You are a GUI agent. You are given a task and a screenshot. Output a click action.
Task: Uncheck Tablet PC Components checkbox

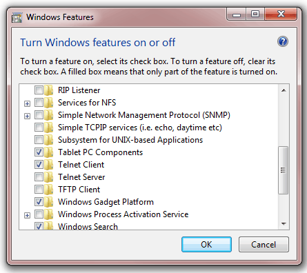pyautogui.click(x=39, y=152)
